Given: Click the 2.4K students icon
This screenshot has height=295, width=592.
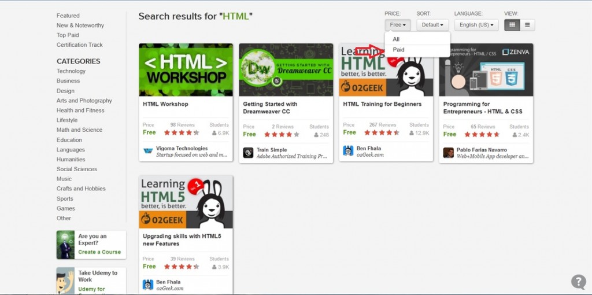Looking at the screenshot, I should pyautogui.click(x=515, y=135).
